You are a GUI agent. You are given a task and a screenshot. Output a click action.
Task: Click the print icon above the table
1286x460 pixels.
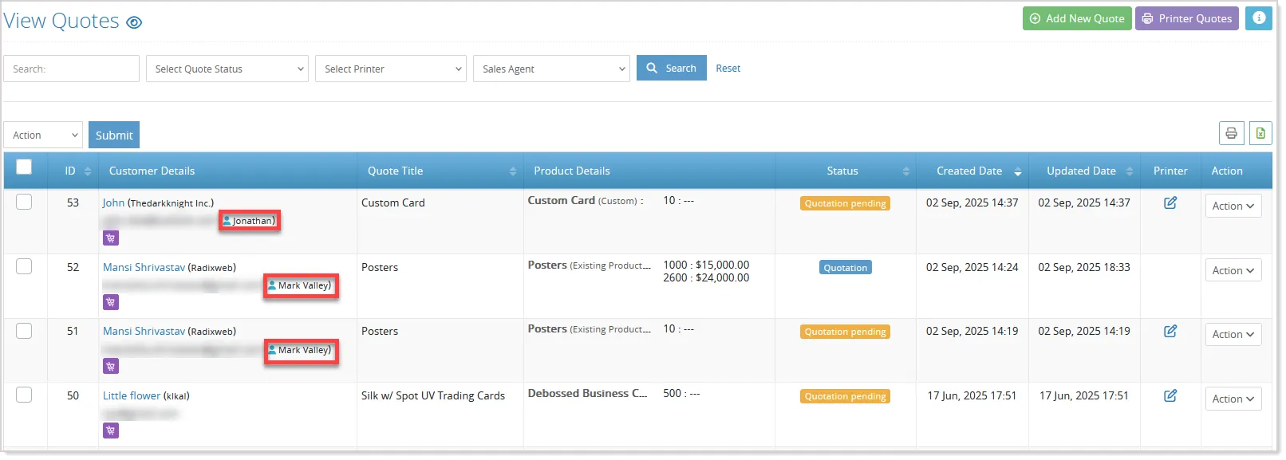pyautogui.click(x=1231, y=133)
